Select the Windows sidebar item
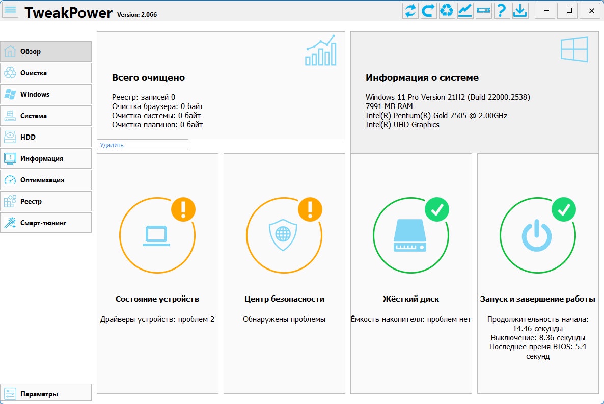The height and width of the screenshot is (404, 604). coord(46,94)
